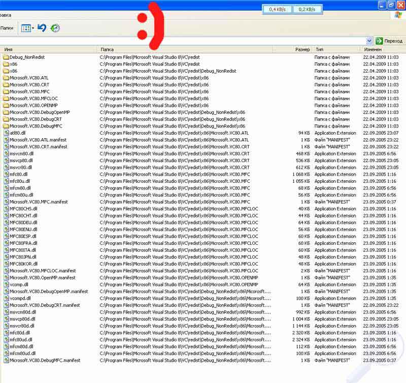Select the Microsoft.VC80.DebugMFC.manifest file icon
The image size is (406, 383).
click(6, 360)
